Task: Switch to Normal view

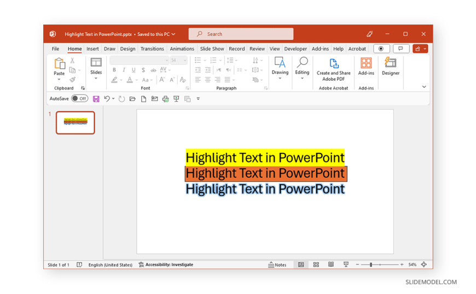Action: (301, 265)
